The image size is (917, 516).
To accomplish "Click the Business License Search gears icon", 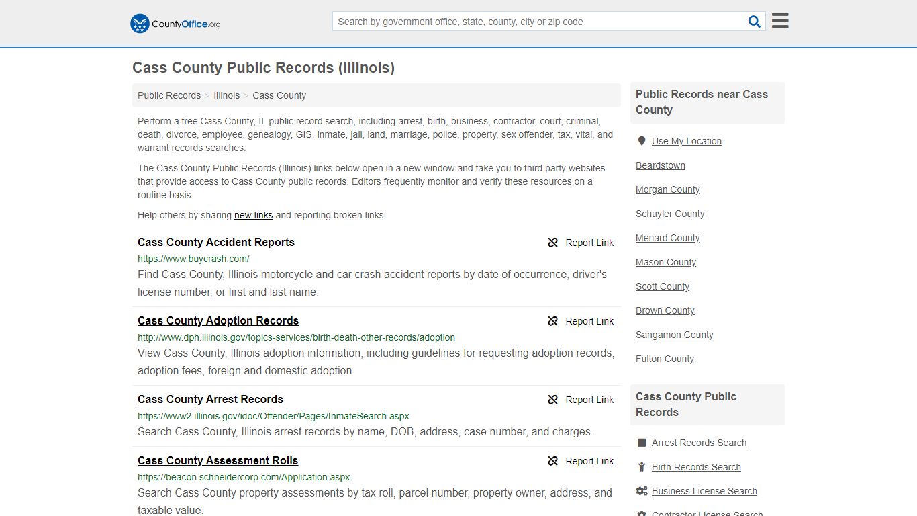I will (x=642, y=491).
